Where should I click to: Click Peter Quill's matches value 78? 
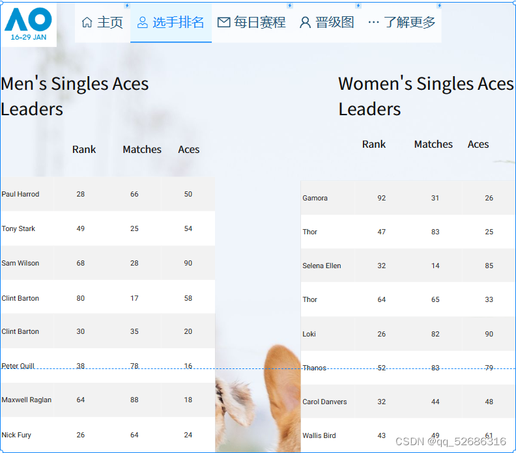coord(134,366)
